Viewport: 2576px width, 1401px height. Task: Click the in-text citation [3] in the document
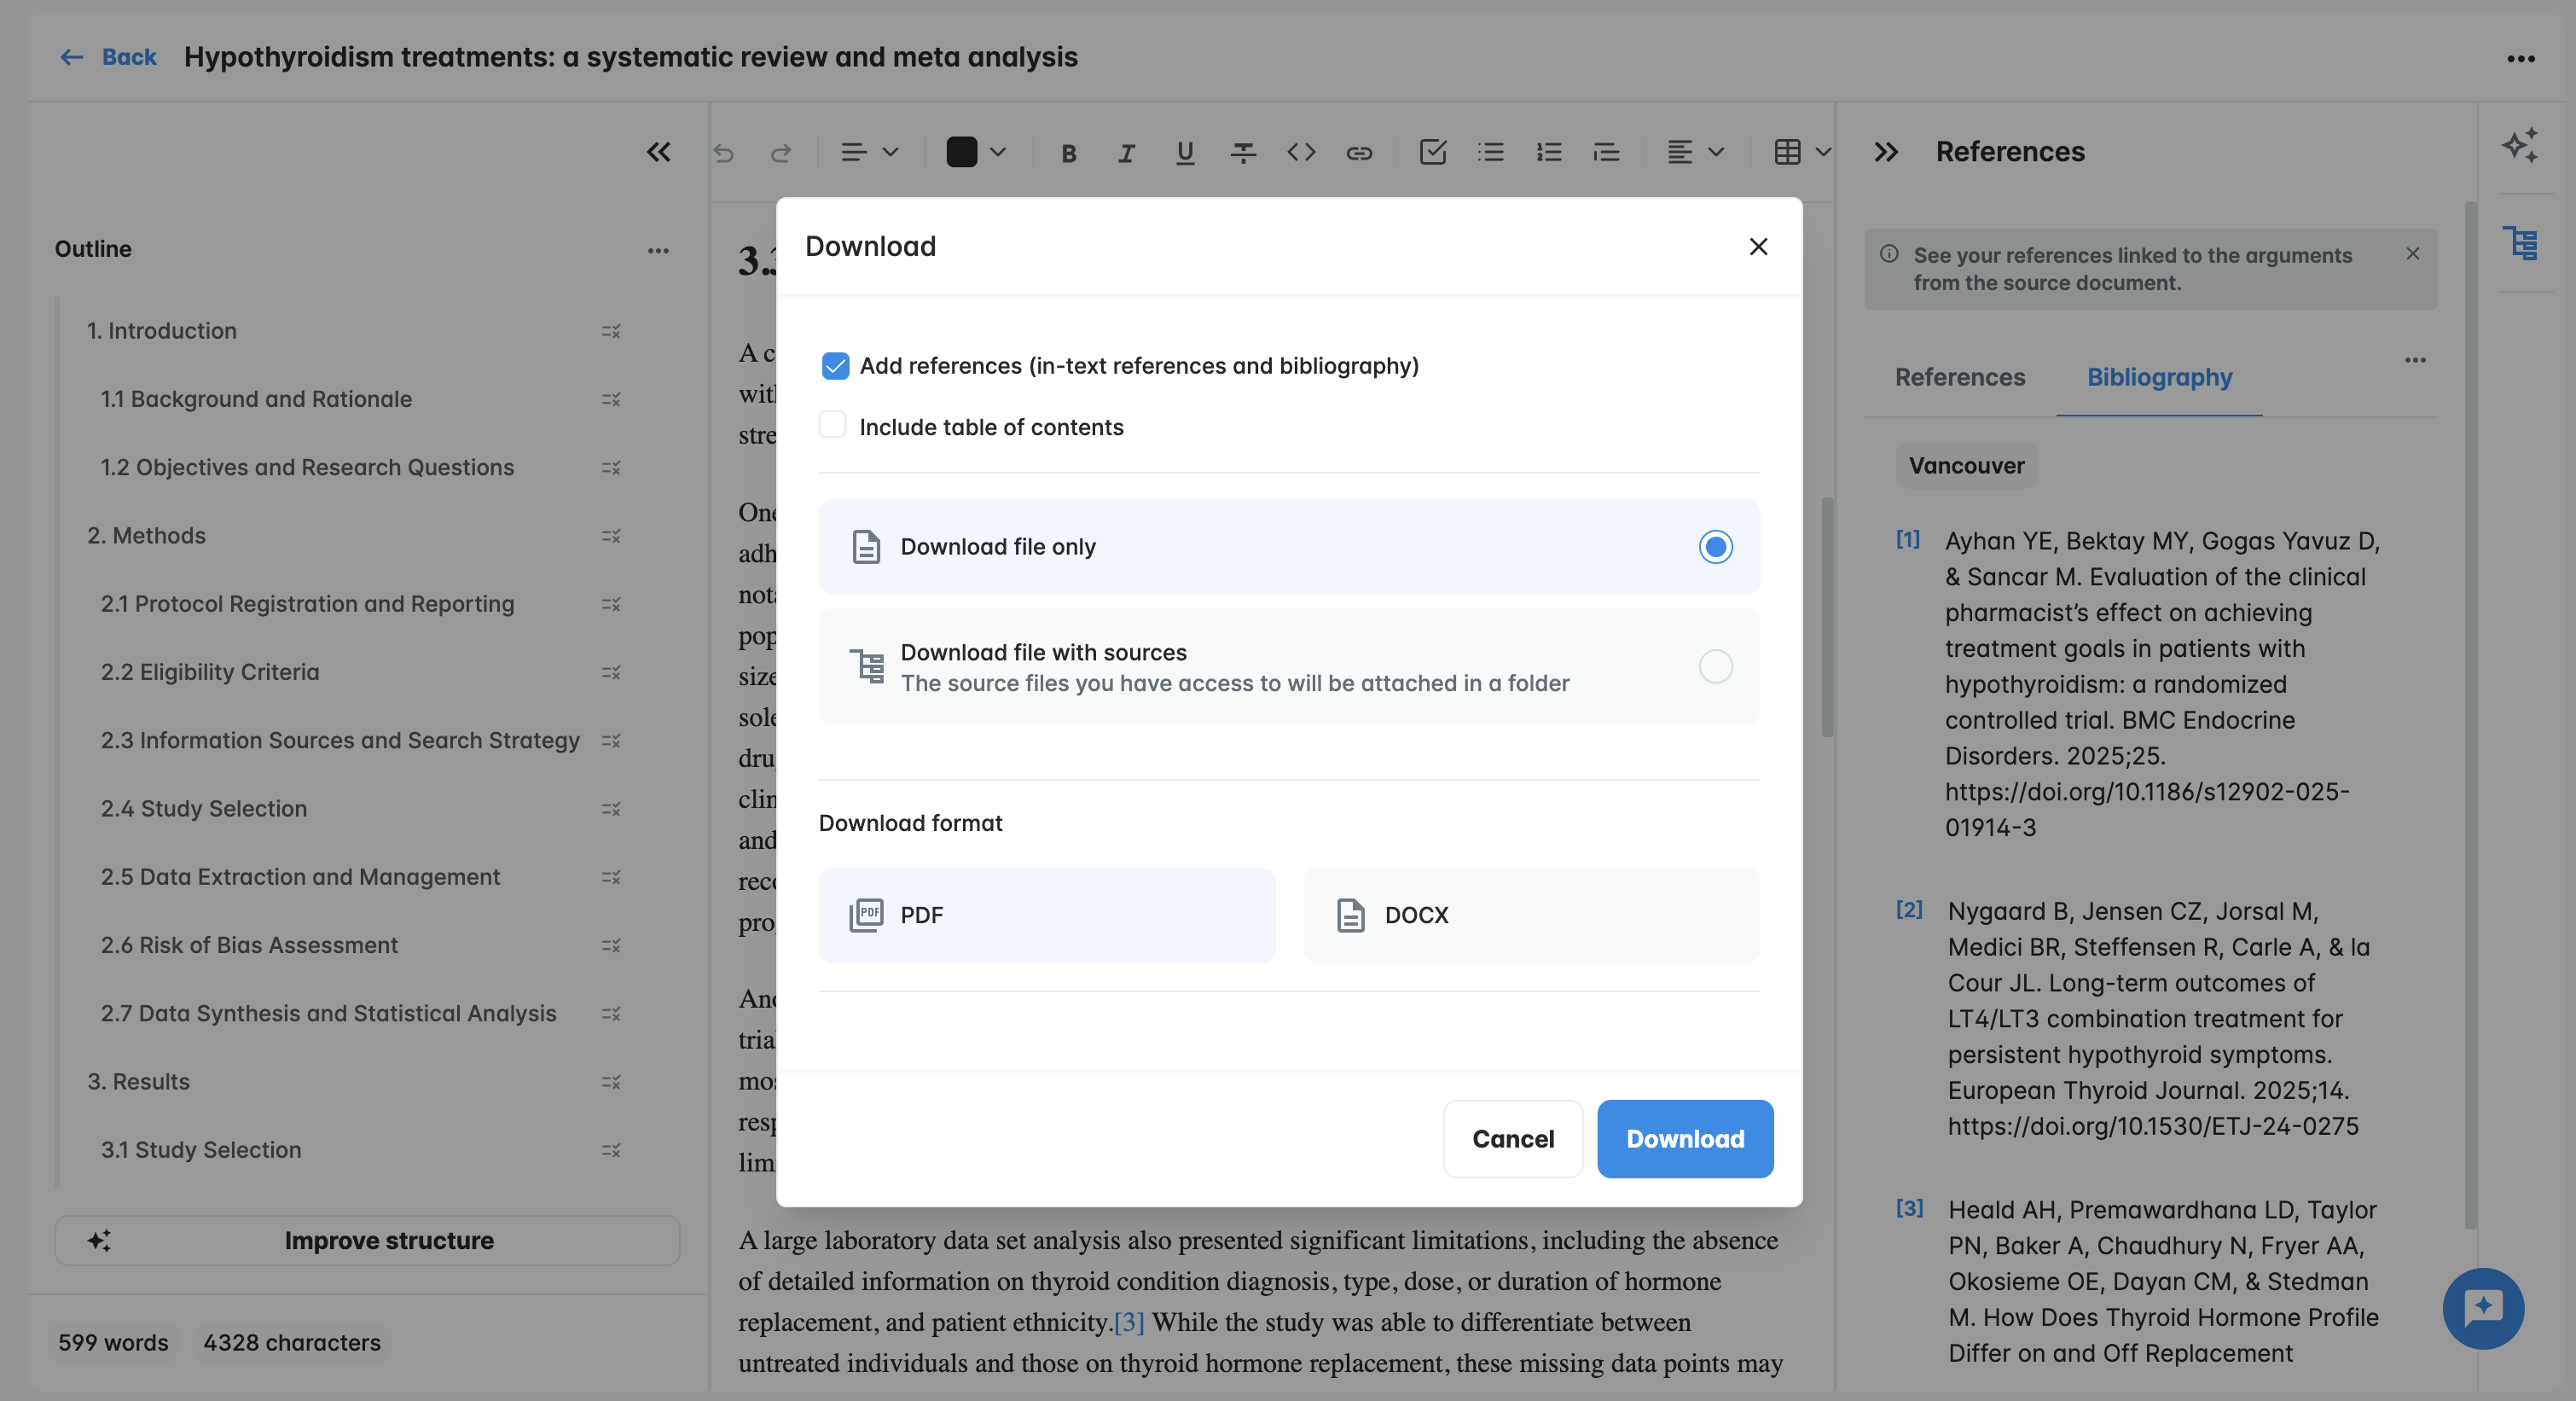(x=1129, y=1322)
